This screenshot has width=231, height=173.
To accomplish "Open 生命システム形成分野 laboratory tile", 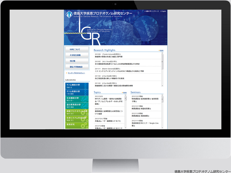I will click(77, 119).
